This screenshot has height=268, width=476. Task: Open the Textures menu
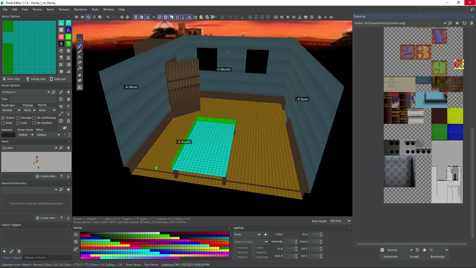(x=64, y=9)
